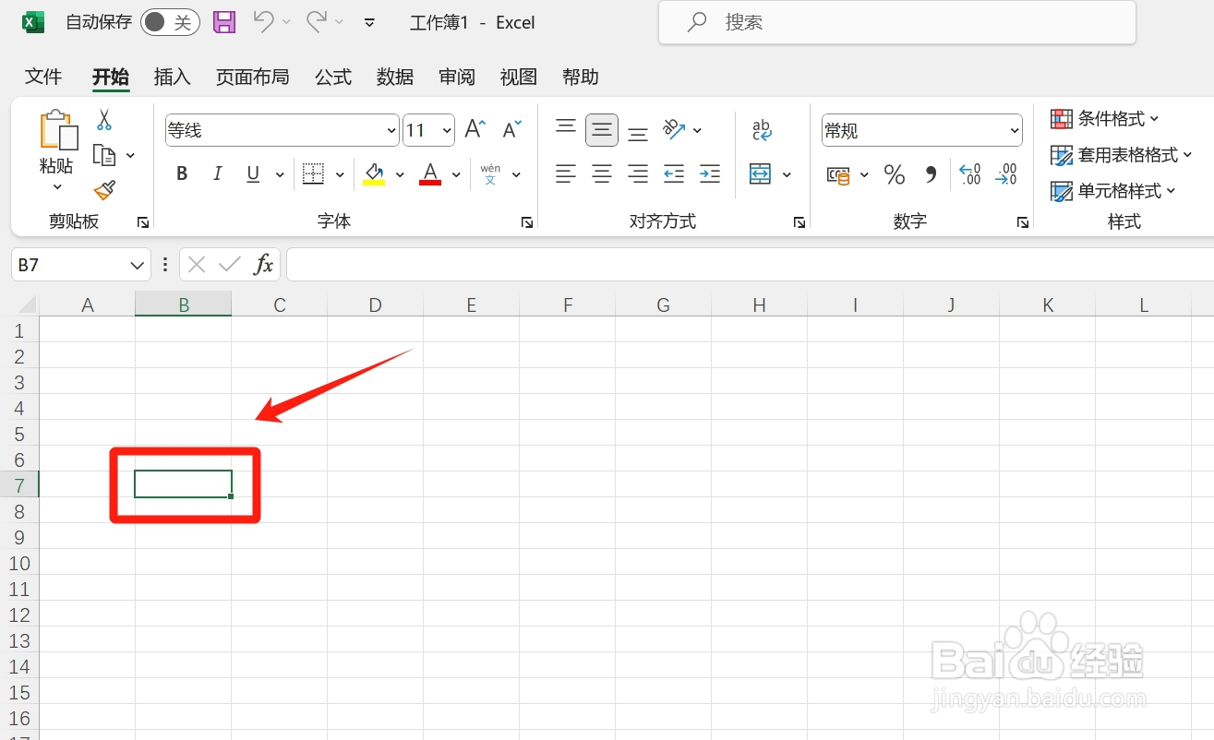Click the Merge and Center icon
Image resolution: width=1214 pixels, height=740 pixels.
tap(760, 173)
